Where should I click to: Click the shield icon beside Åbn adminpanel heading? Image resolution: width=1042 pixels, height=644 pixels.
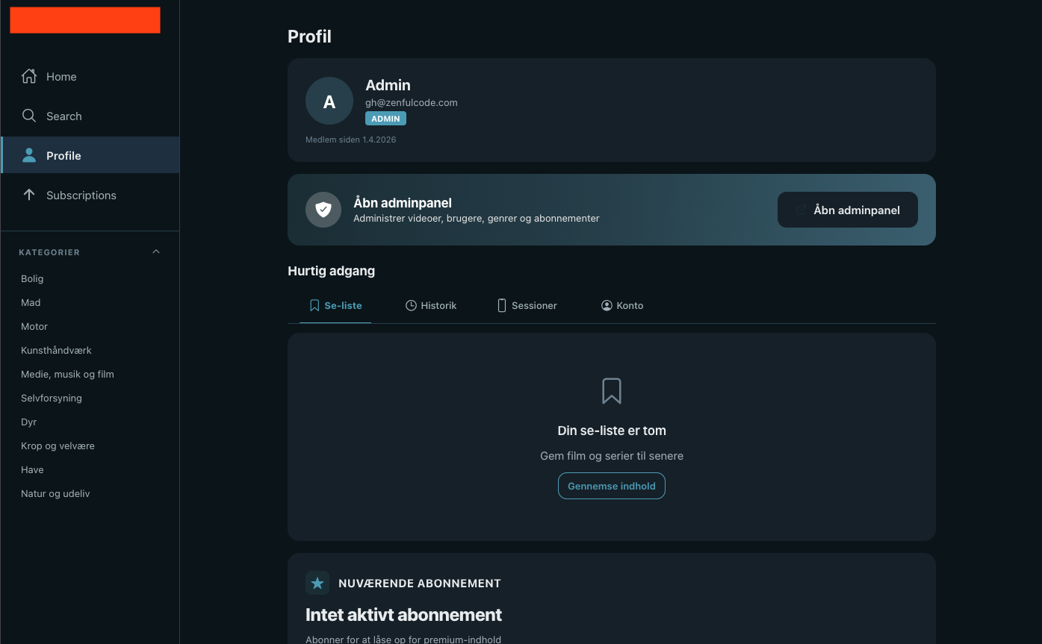tap(323, 210)
